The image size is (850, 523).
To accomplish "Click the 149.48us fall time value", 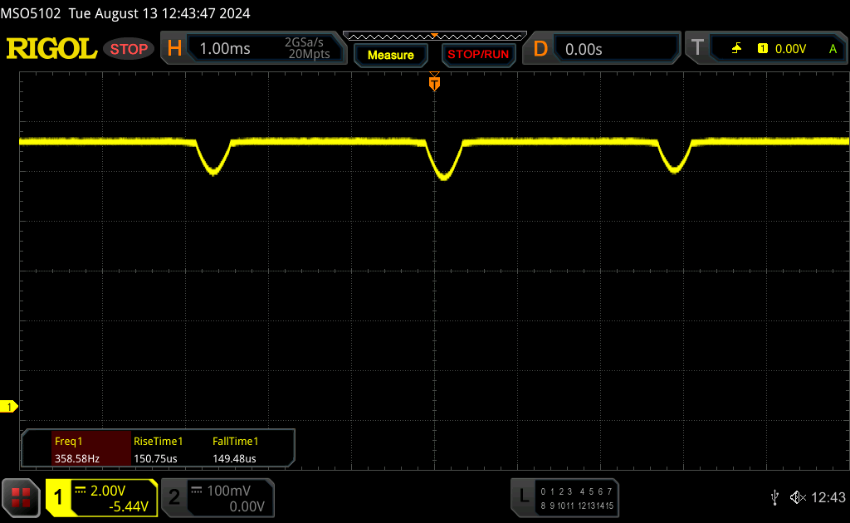I will (x=234, y=458).
